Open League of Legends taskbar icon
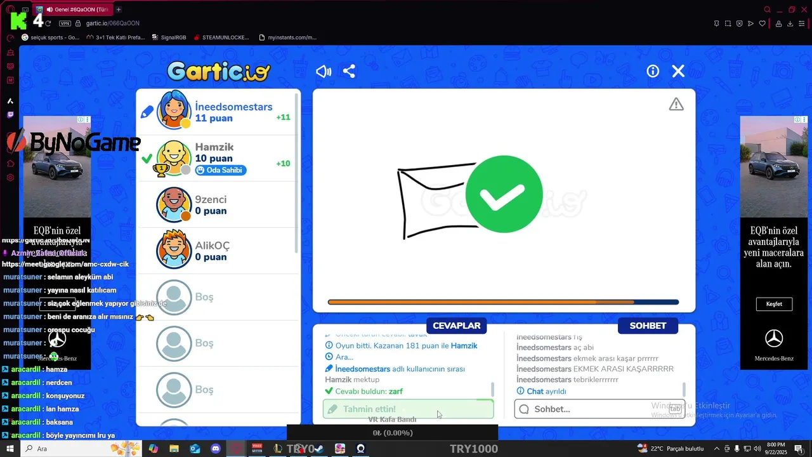This screenshot has width=812, height=457. [278, 449]
